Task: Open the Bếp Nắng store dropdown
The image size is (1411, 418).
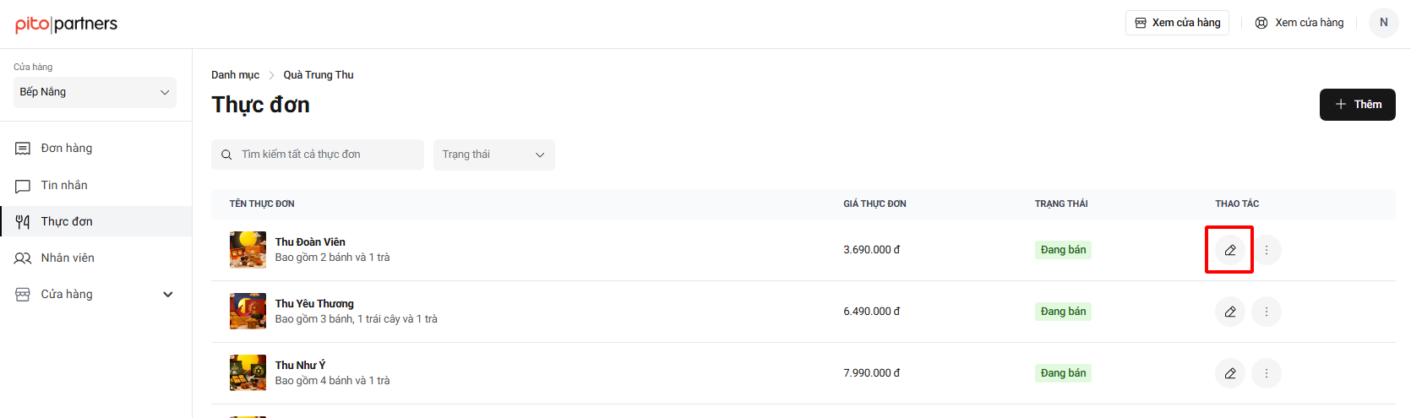Action: [x=95, y=92]
